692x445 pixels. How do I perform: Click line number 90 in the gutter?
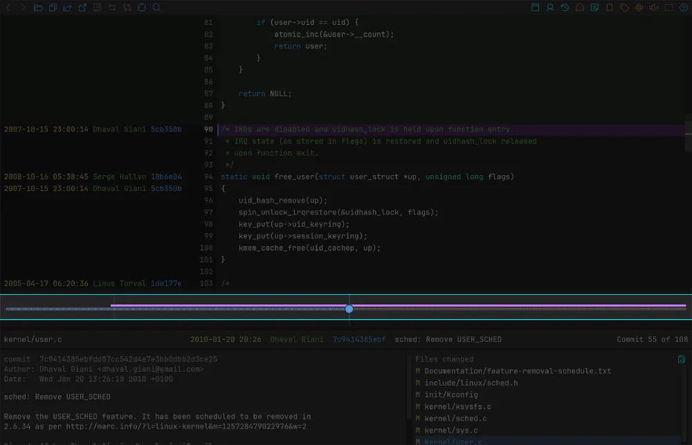coord(208,129)
